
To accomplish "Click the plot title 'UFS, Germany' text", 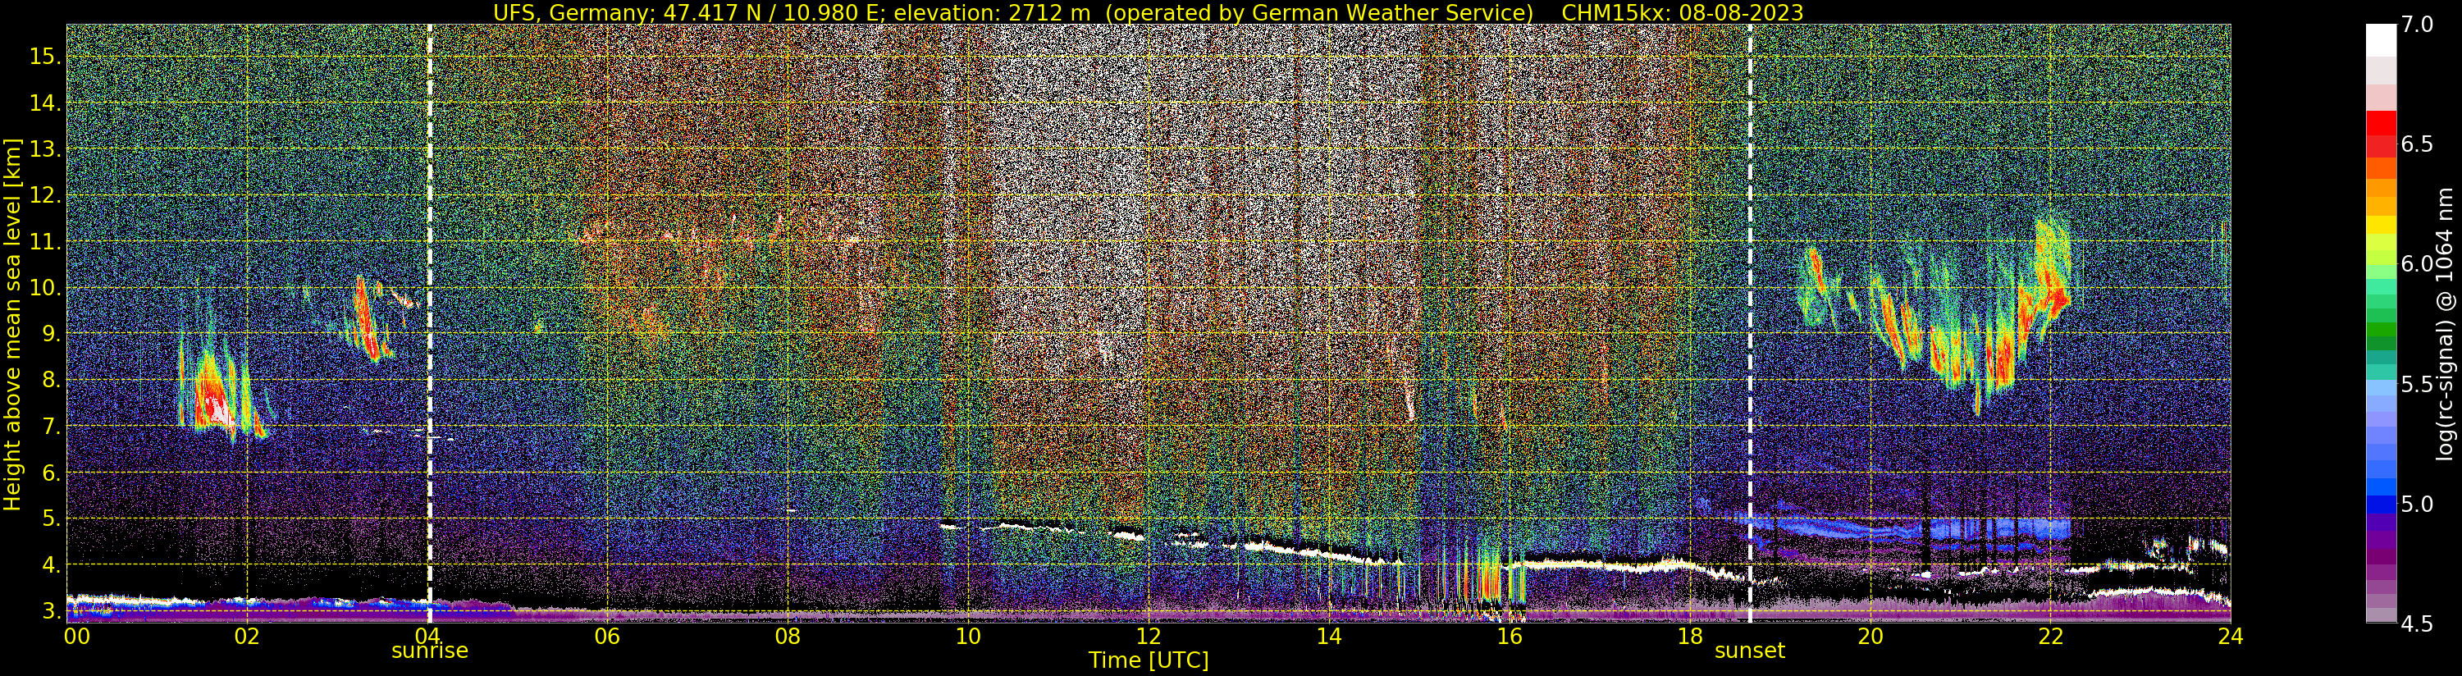I will coord(569,12).
